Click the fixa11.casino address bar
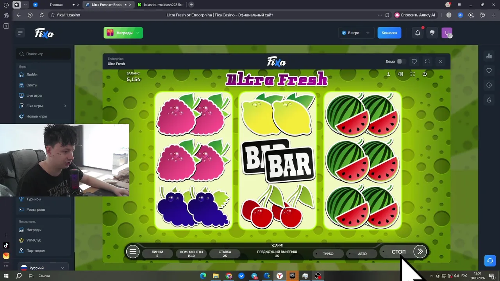The image size is (500, 281). [x=69, y=15]
